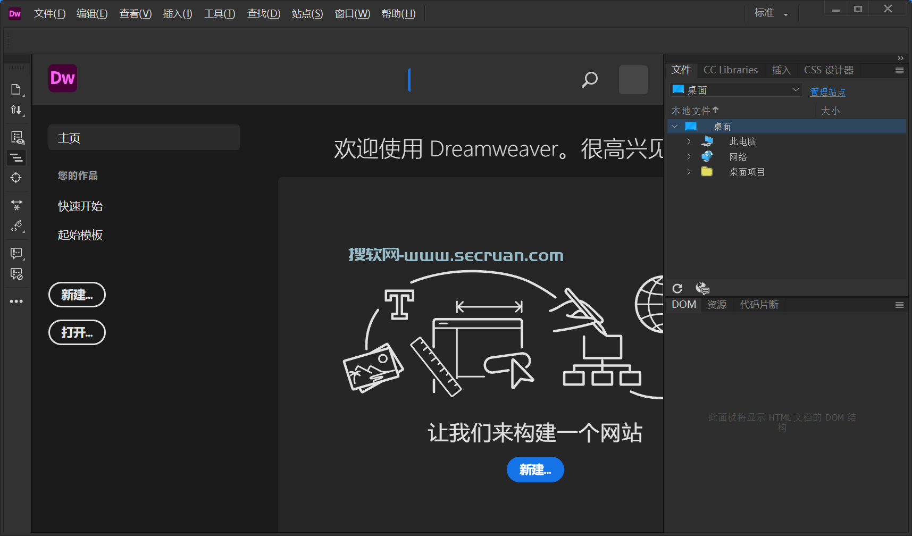Open the 工具(T) menu
912x536 pixels.
220,14
